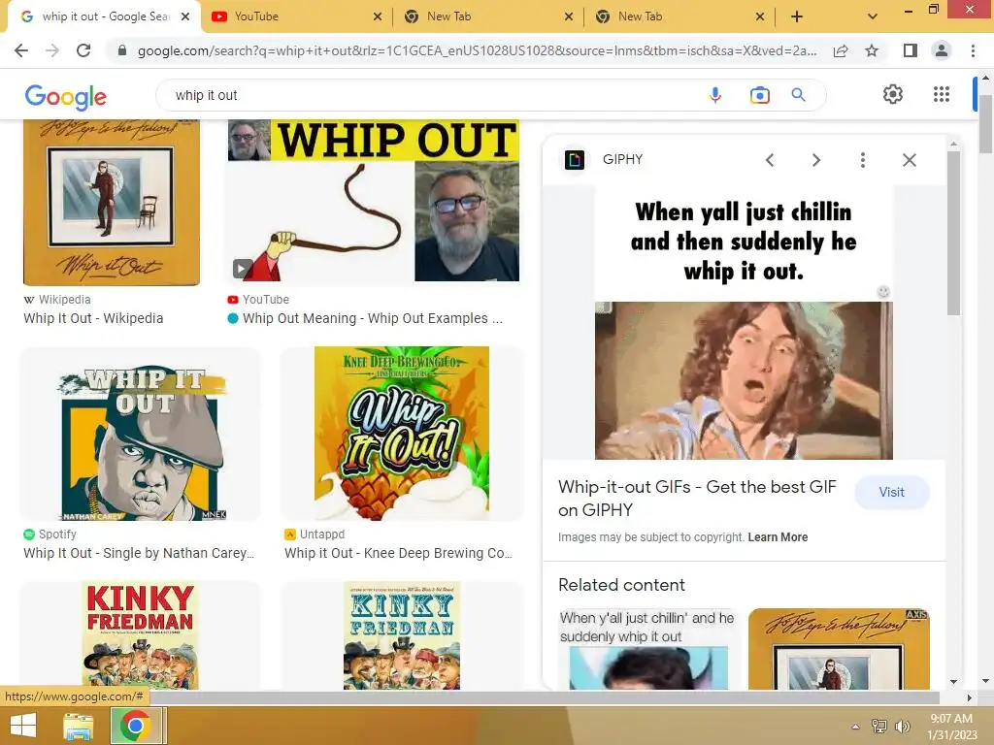Screen dimensions: 994x745
Task: Open Google apps grid
Action: (x=942, y=94)
